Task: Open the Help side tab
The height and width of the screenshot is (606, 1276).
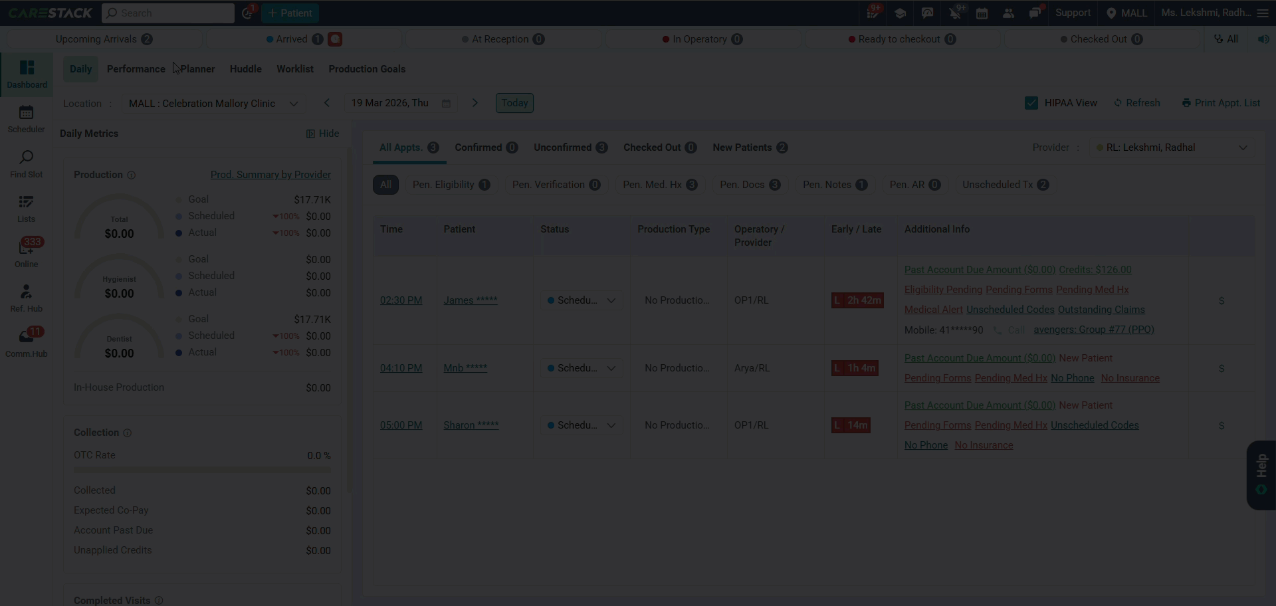Action: pos(1261,475)
